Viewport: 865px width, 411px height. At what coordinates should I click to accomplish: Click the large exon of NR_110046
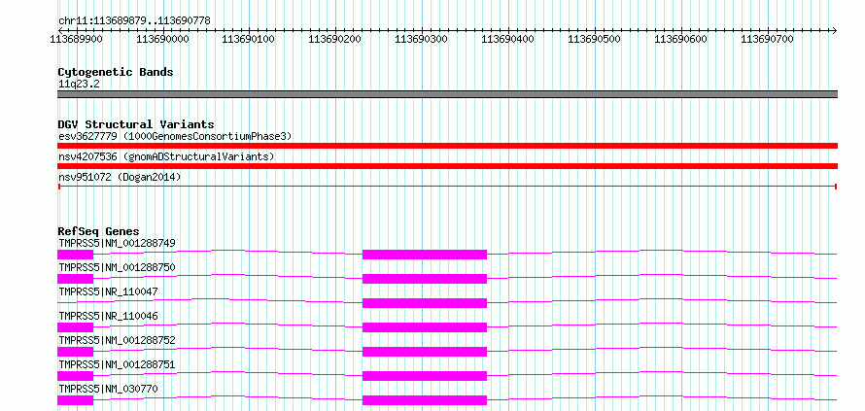coord(425,327)
